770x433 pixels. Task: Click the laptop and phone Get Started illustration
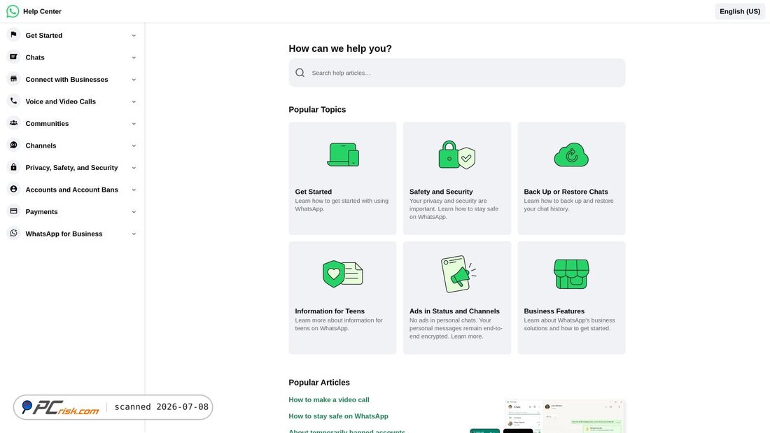[343, 155]
